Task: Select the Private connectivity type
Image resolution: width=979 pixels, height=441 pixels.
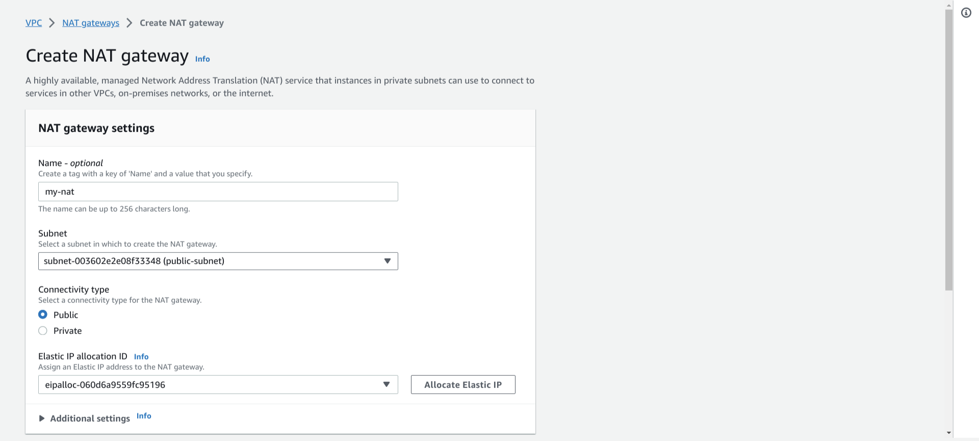Action: 43,330
